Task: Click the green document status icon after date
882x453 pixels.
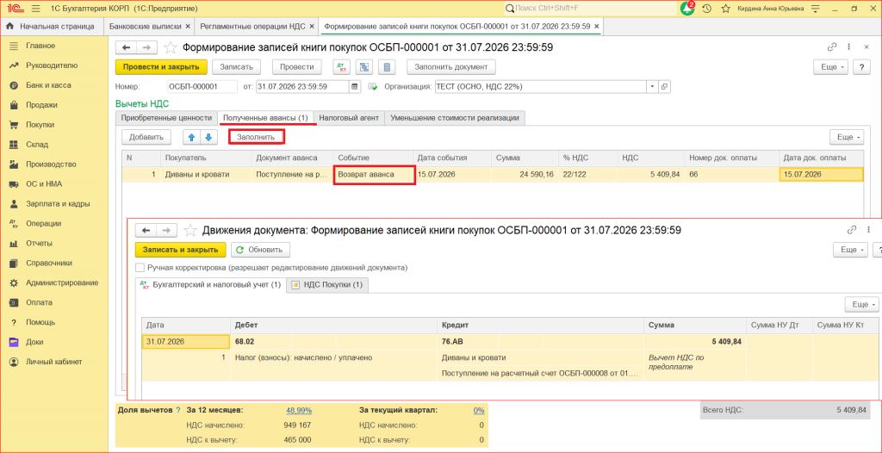Action: 372,87
